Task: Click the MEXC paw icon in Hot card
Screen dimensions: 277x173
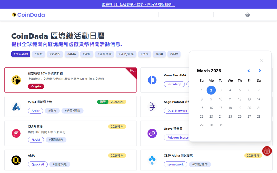Action: [16, 80]
